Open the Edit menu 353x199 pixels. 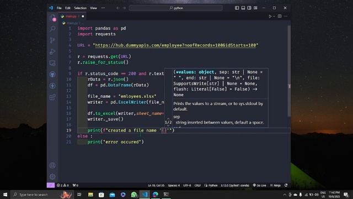pos(68,8)
